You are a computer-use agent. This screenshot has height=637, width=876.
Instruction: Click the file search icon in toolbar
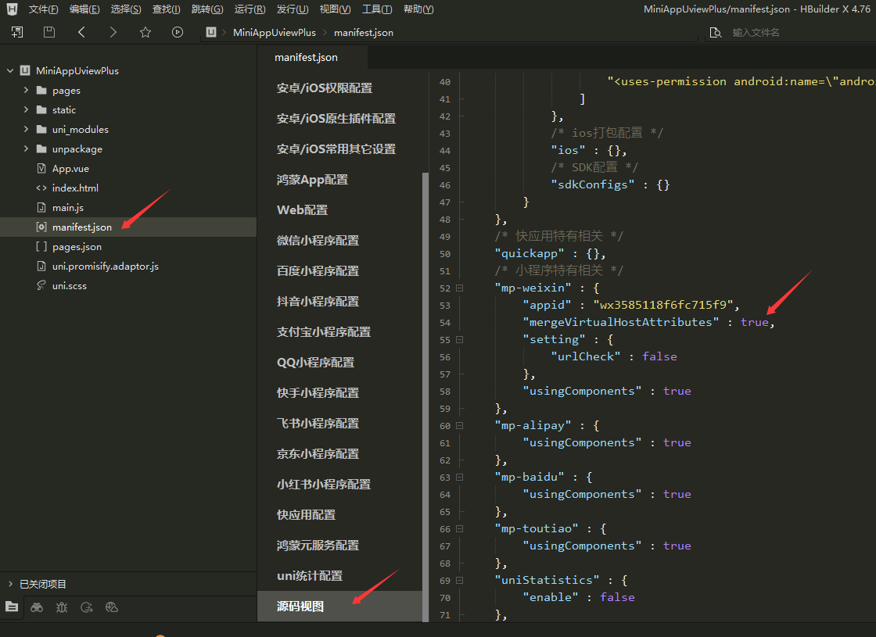pyautogui.click(x=715, y=32)
